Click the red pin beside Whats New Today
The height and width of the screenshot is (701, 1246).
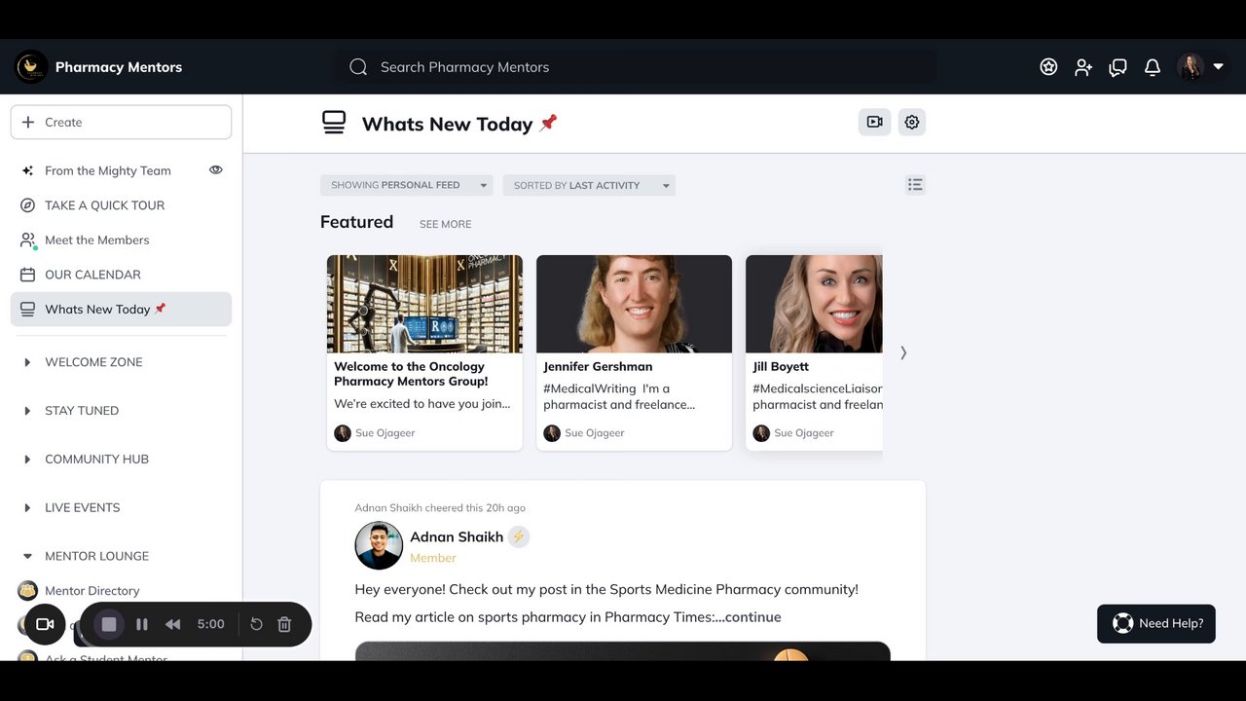pyautogui.click(x=548, y=123)
